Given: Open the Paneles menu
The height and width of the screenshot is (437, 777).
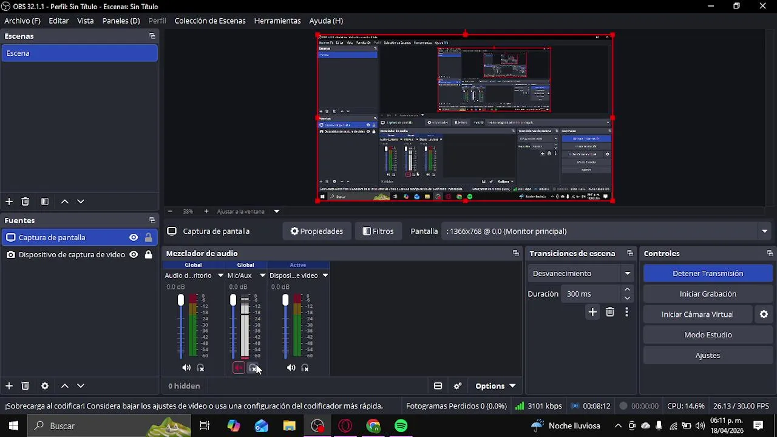Looking at the screenshot, I should pos(121,21).
